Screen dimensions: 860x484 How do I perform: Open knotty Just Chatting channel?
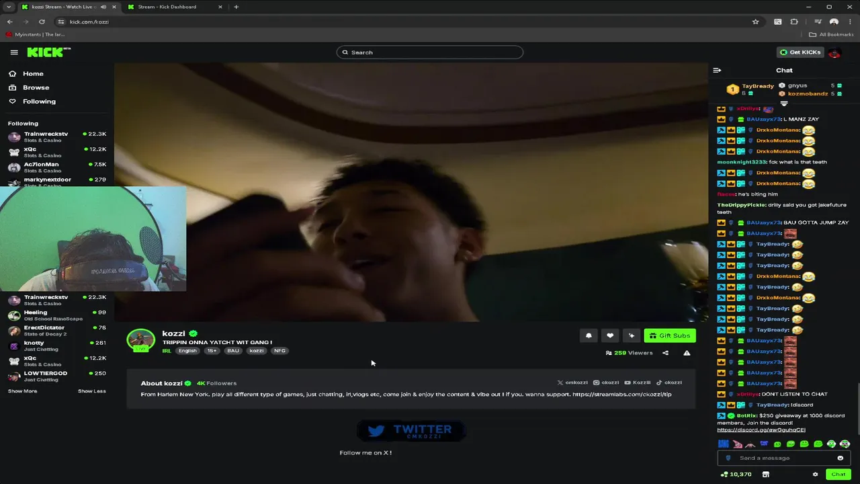pyautogui.click(x=57, y=346)
